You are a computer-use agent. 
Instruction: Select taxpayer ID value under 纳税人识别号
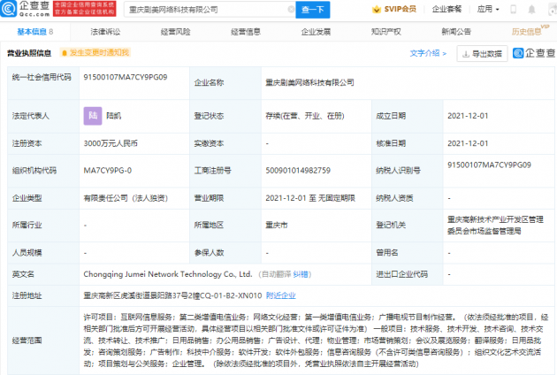coord(489,165)
